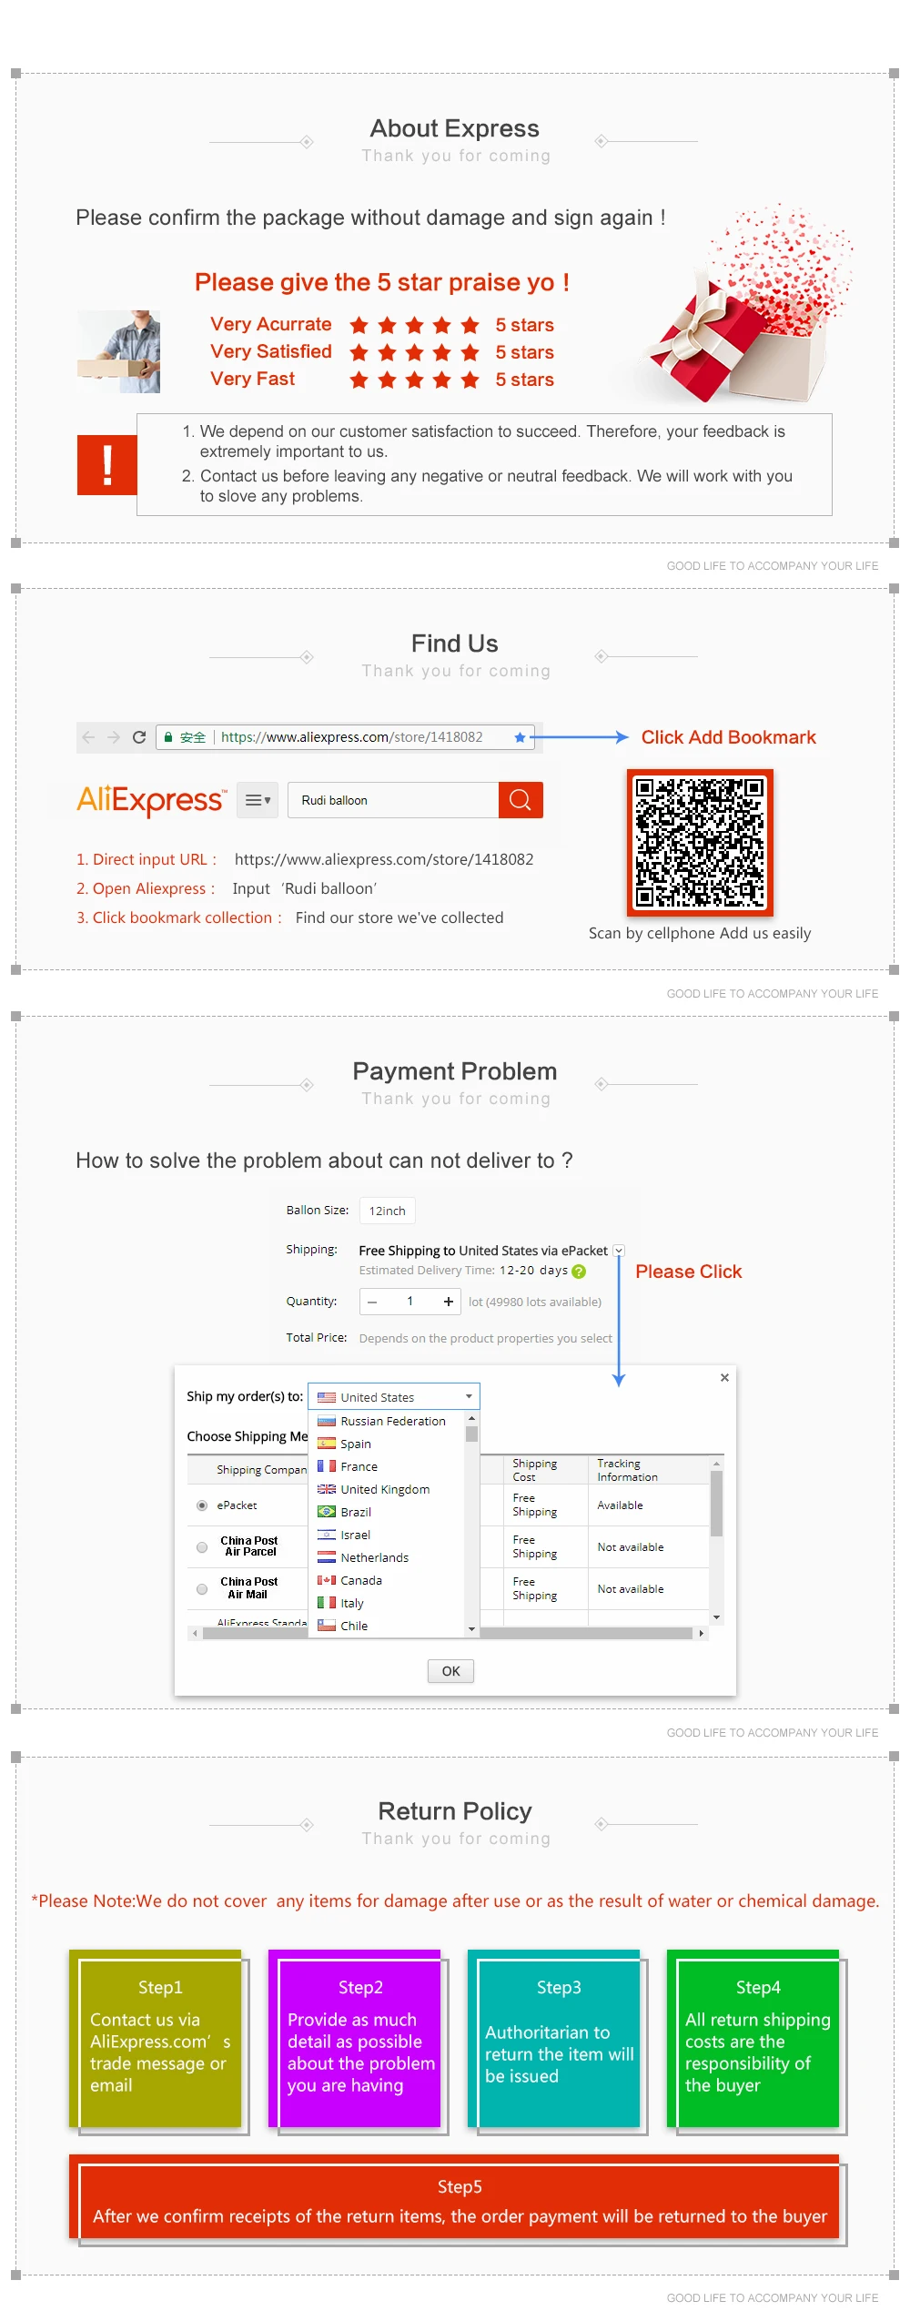Click the AliExpress logo
The image size is (910, 2321).
point(152,800)
